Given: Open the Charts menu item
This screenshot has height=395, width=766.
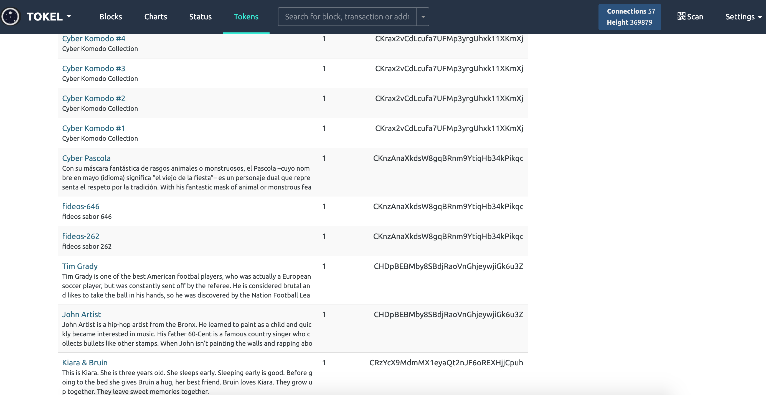Looking at the screenshot, I should pos(156,17).
